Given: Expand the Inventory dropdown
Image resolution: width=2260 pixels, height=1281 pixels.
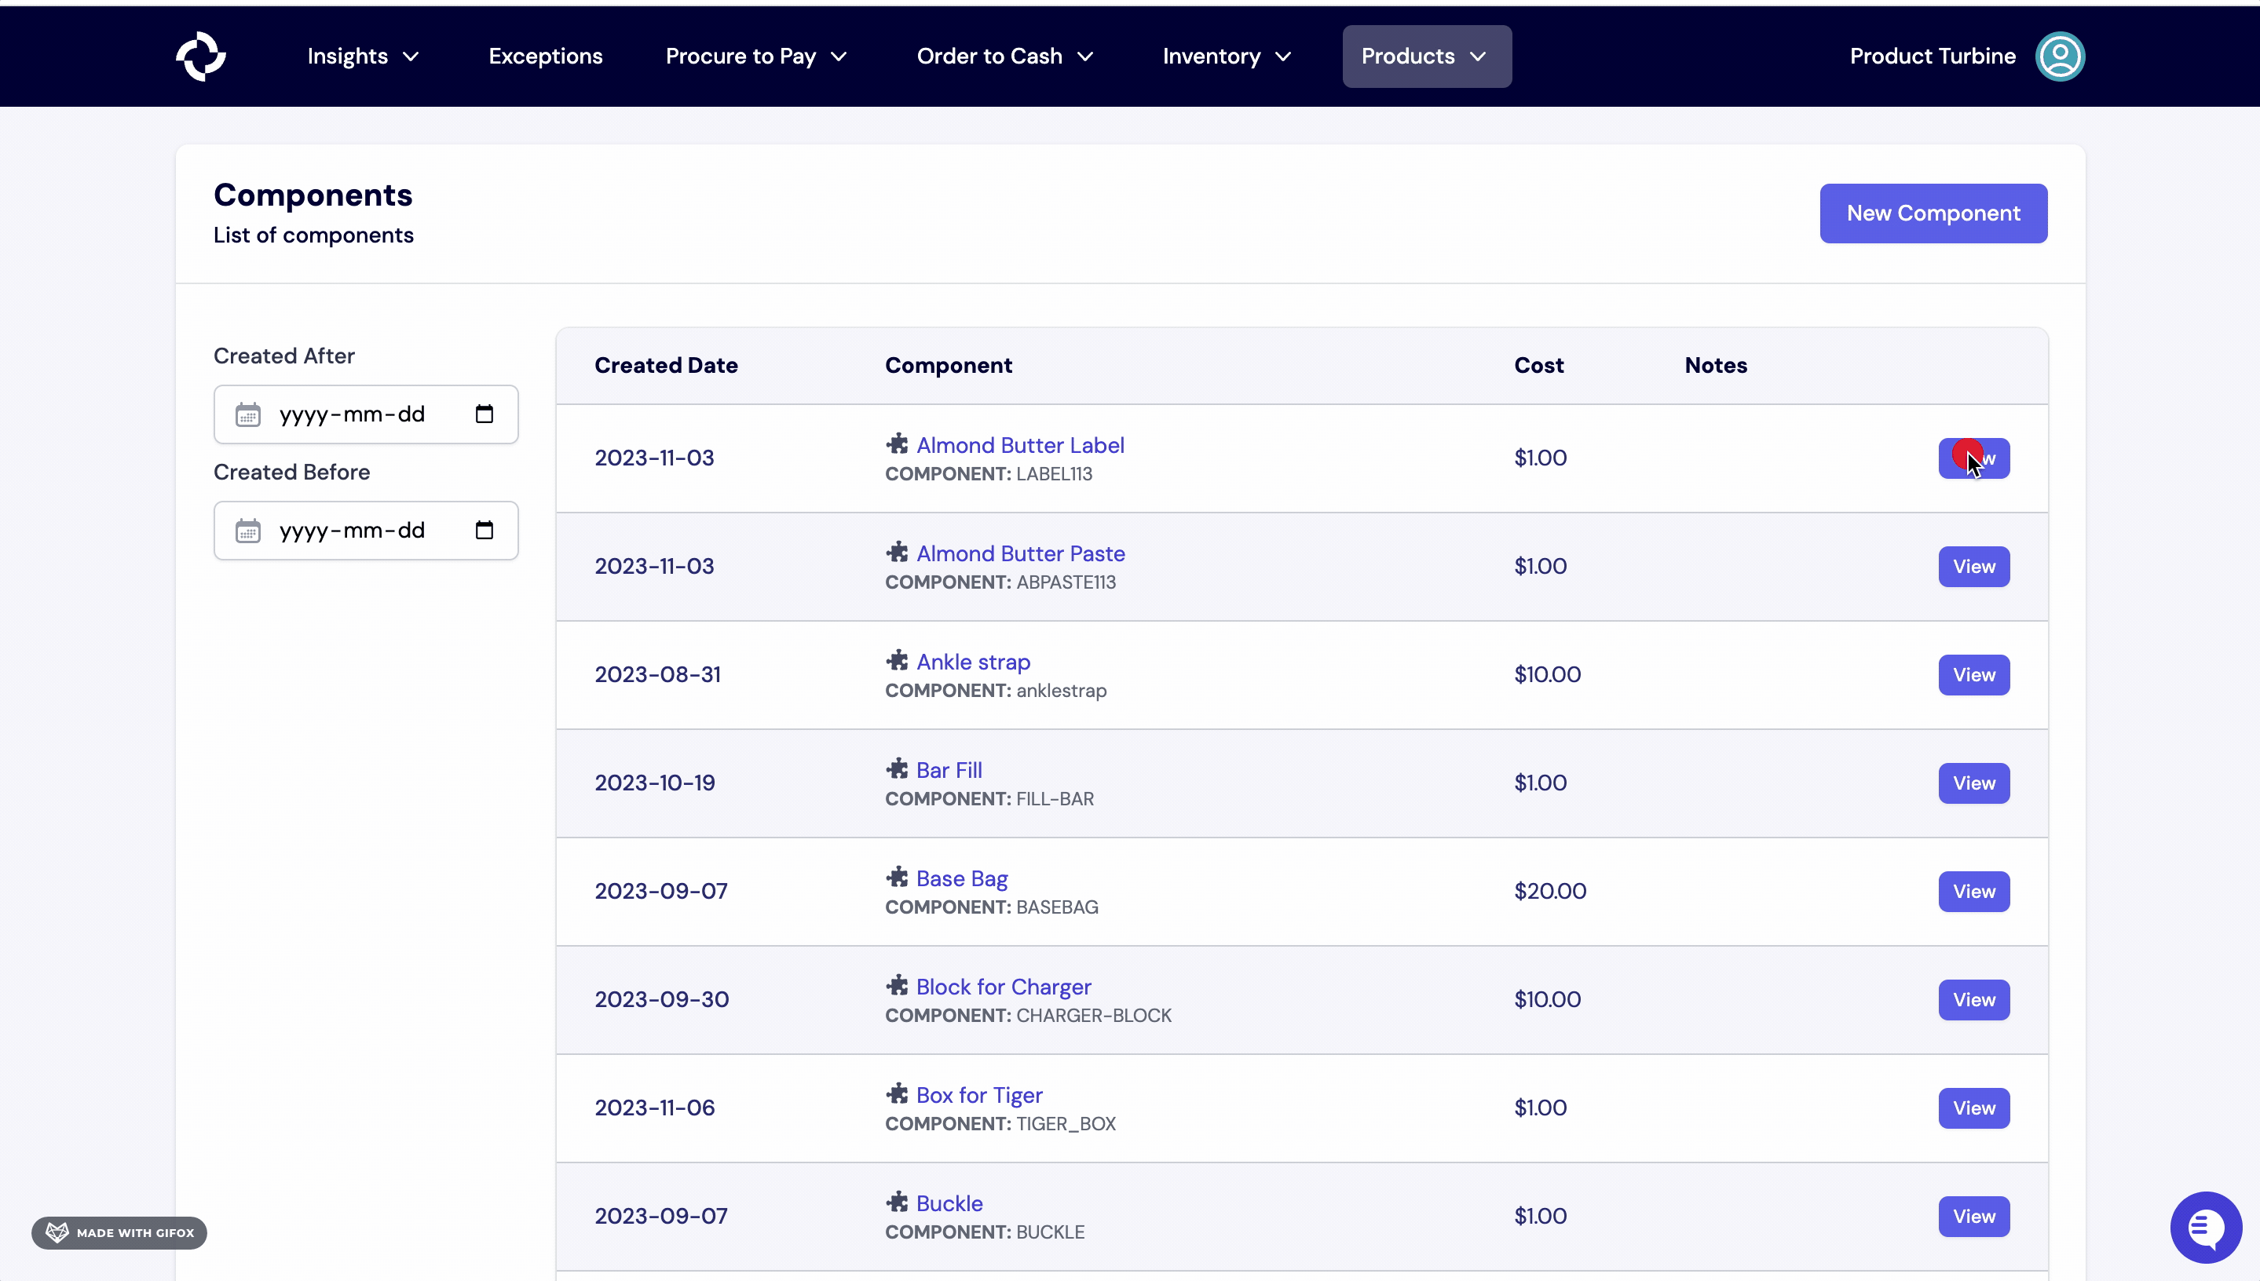Looking at the screenshot, I should pyautogui.click(x=1225, y=57).
